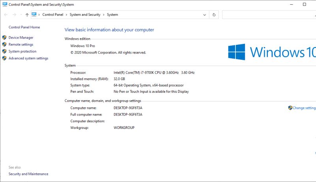Click the address bar computer icon
This screenshot has height=182, width=316.
click(x=34, y=15)
